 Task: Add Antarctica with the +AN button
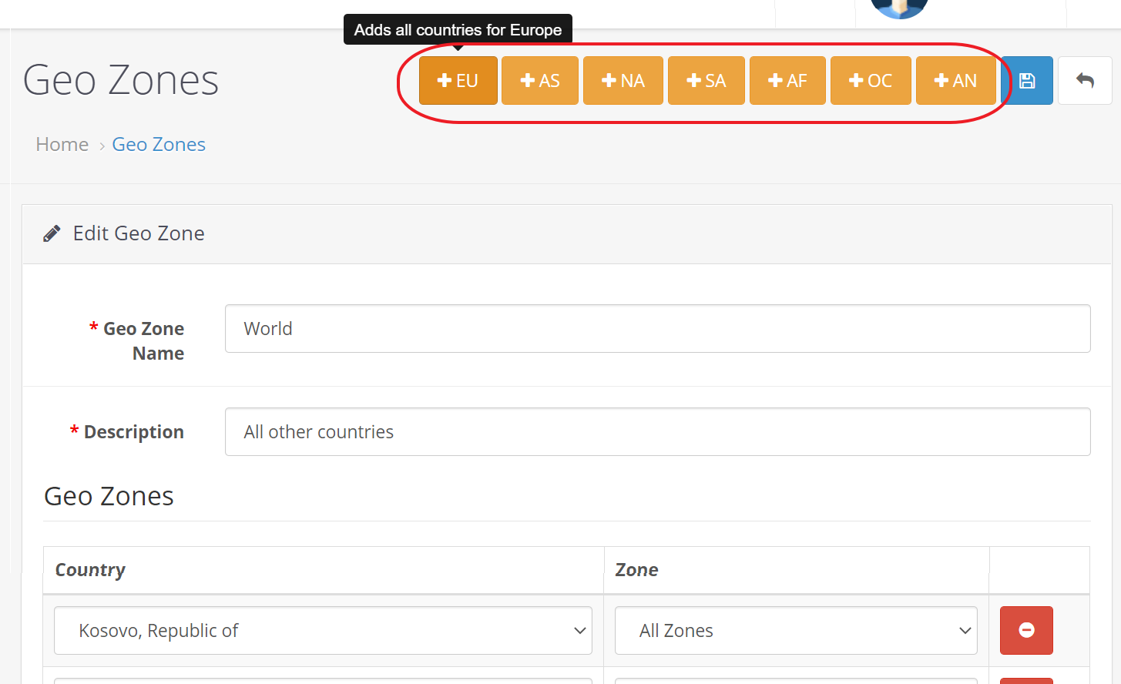point(955,81)
